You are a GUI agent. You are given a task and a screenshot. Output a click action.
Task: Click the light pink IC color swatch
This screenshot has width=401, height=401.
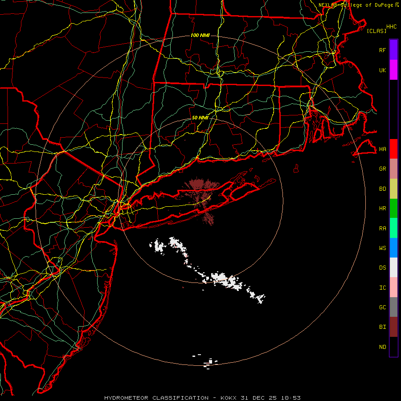(x=393, y=287)
